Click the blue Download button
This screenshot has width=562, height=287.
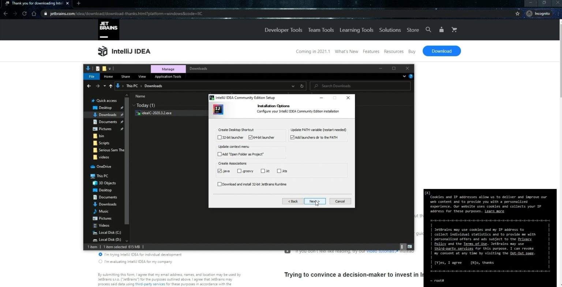pos(442,51)
